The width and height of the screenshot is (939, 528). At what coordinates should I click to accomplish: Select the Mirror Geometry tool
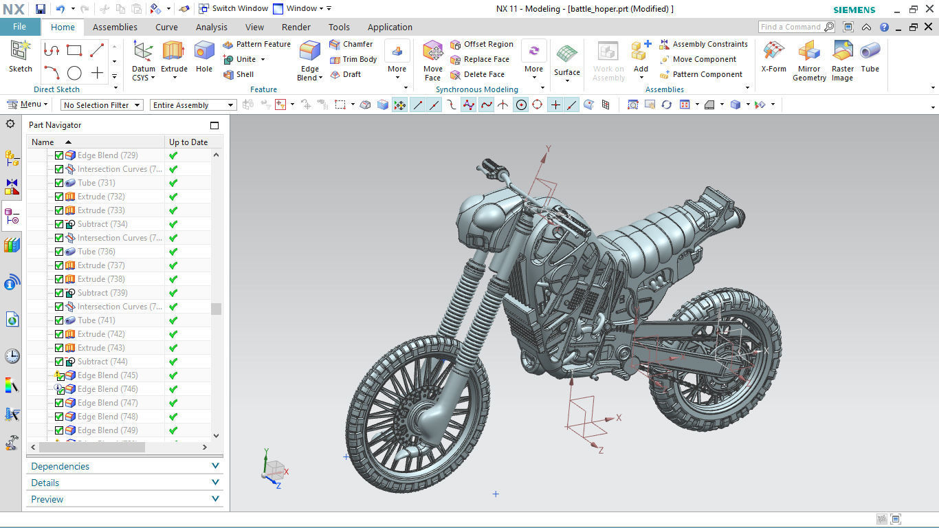tap(809, 60)
